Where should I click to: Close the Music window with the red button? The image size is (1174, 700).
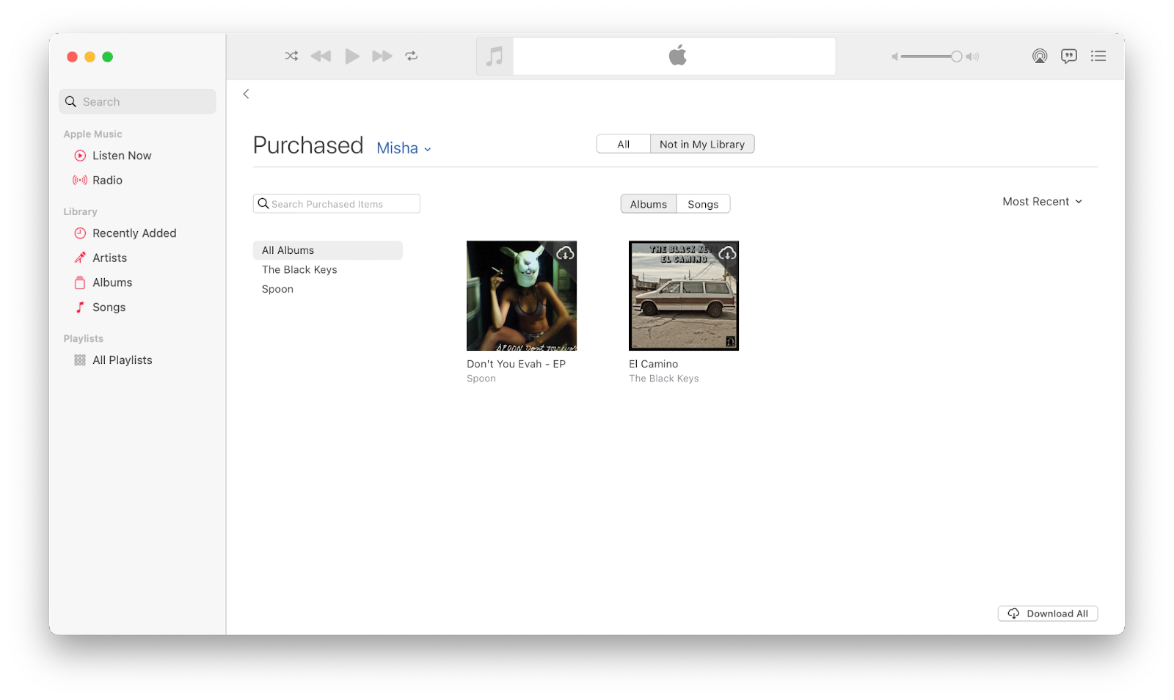click(72, 56)
